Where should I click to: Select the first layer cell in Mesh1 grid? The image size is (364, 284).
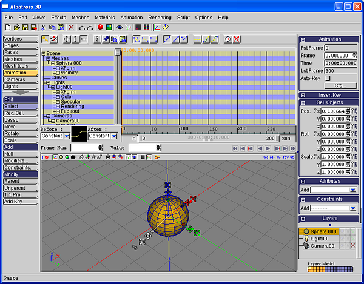(x=309, y=269)
